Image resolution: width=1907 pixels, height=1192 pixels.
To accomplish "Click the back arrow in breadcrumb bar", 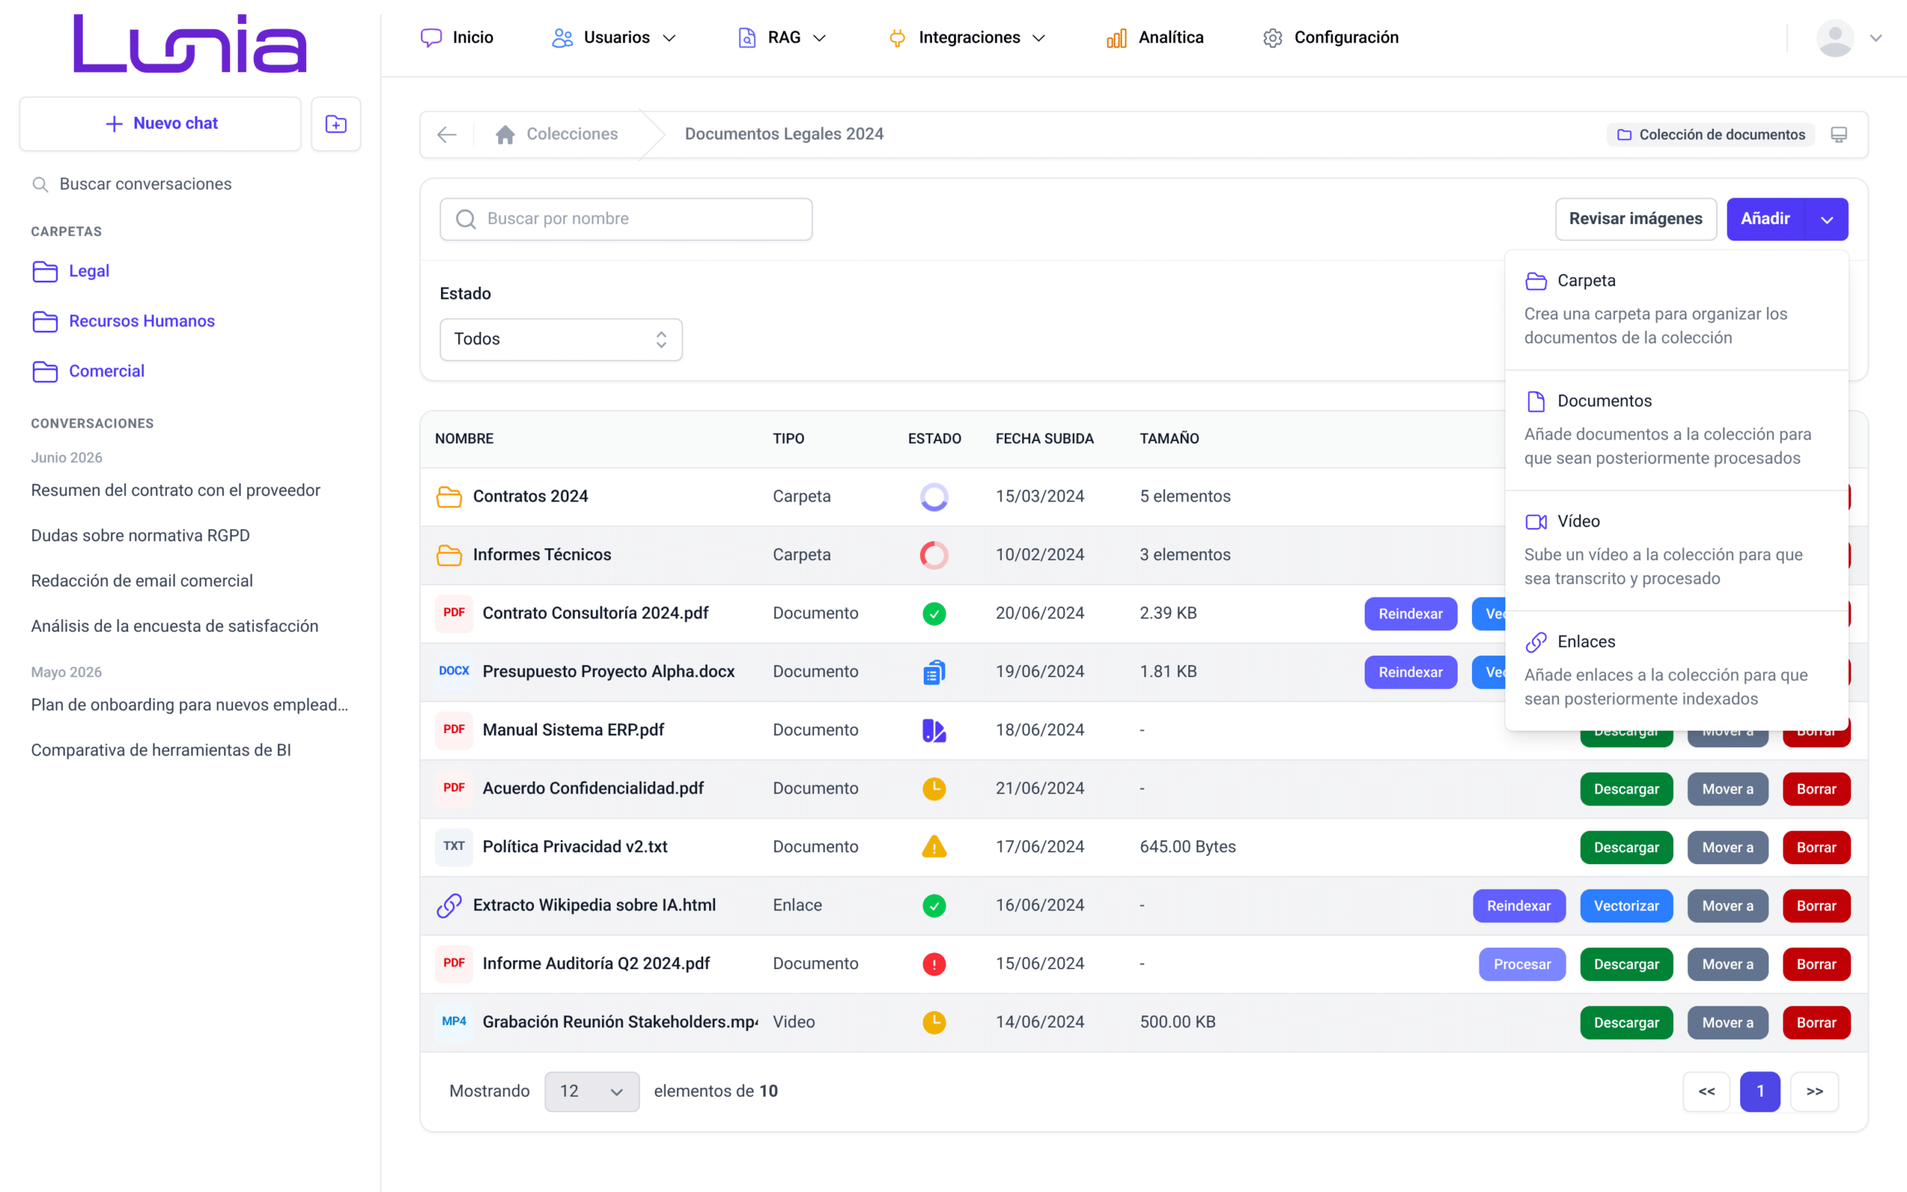I will (447, 134).
